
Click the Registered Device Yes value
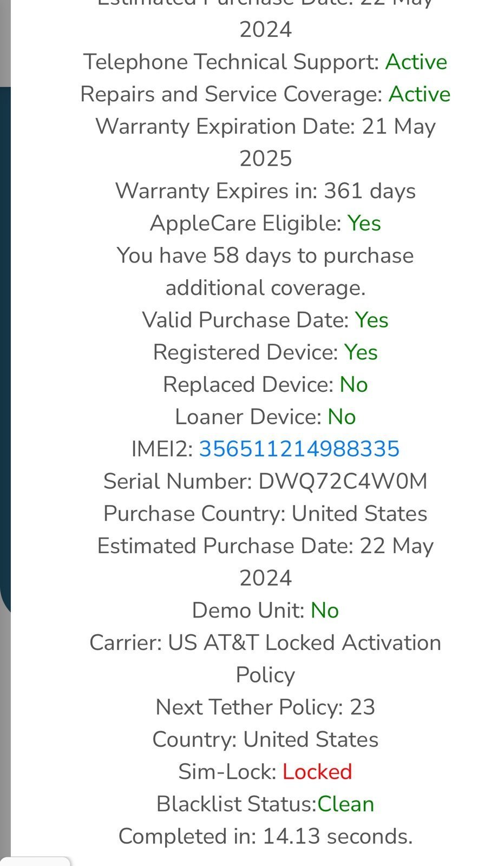tap(361, 352)
